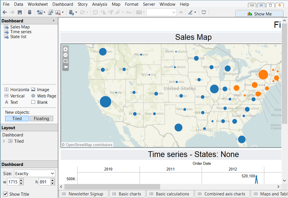
Task: Zoom in on the Sales Map
Action: tap(65, 49)
